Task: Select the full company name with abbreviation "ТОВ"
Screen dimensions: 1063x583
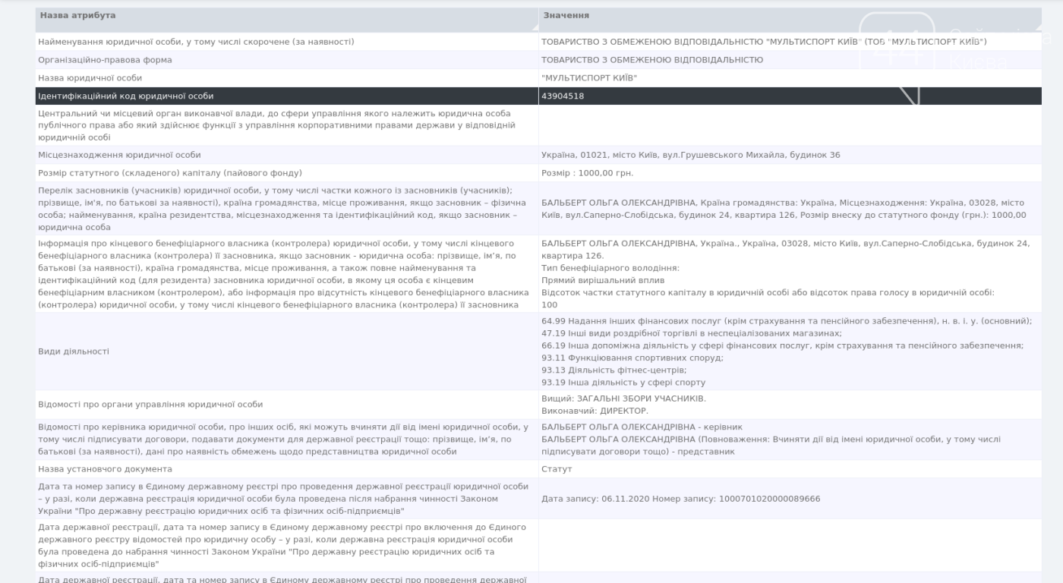Action: point(764,42)
